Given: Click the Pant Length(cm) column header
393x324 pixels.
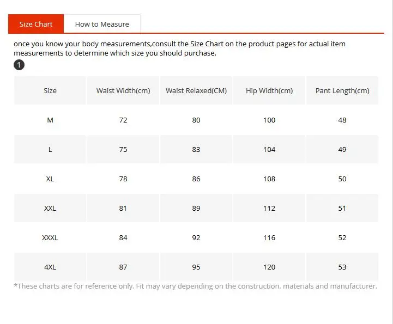Looking at the screenshot, I should [342, 91].
